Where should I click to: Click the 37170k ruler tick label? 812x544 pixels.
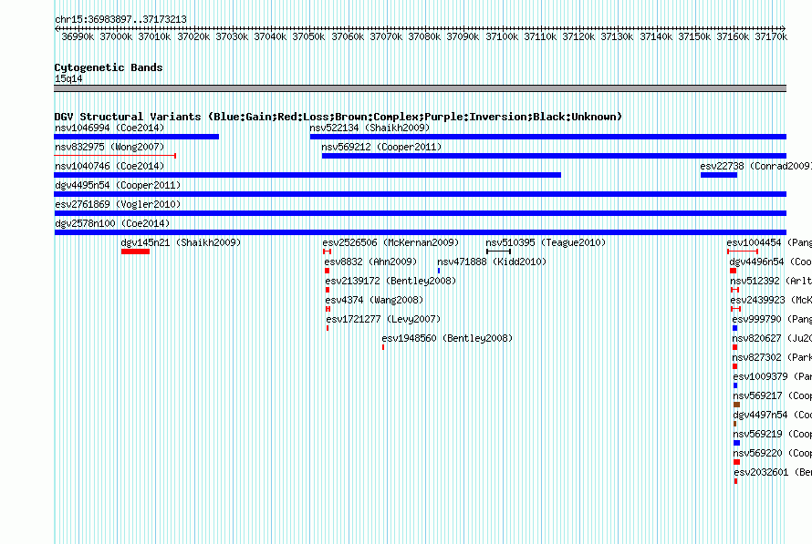(x=771, y=36)
